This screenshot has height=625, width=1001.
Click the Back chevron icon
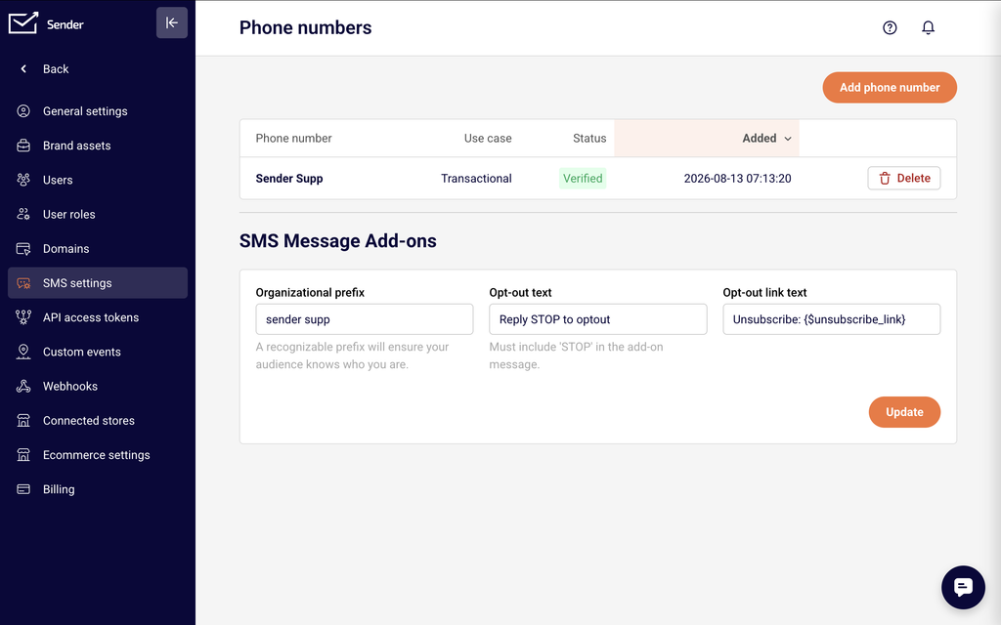pyautogui.click(x=23, y=69)
